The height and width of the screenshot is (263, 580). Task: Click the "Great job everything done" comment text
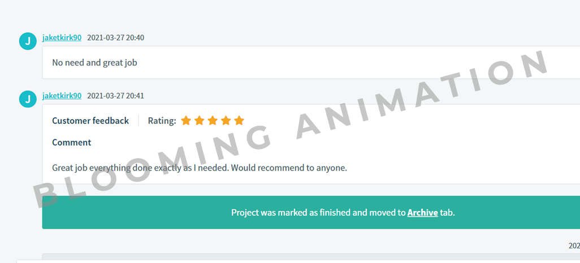click(x=199, y=168)
